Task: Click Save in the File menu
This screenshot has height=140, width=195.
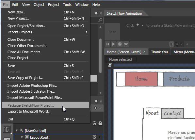Action: pos(45,66)
